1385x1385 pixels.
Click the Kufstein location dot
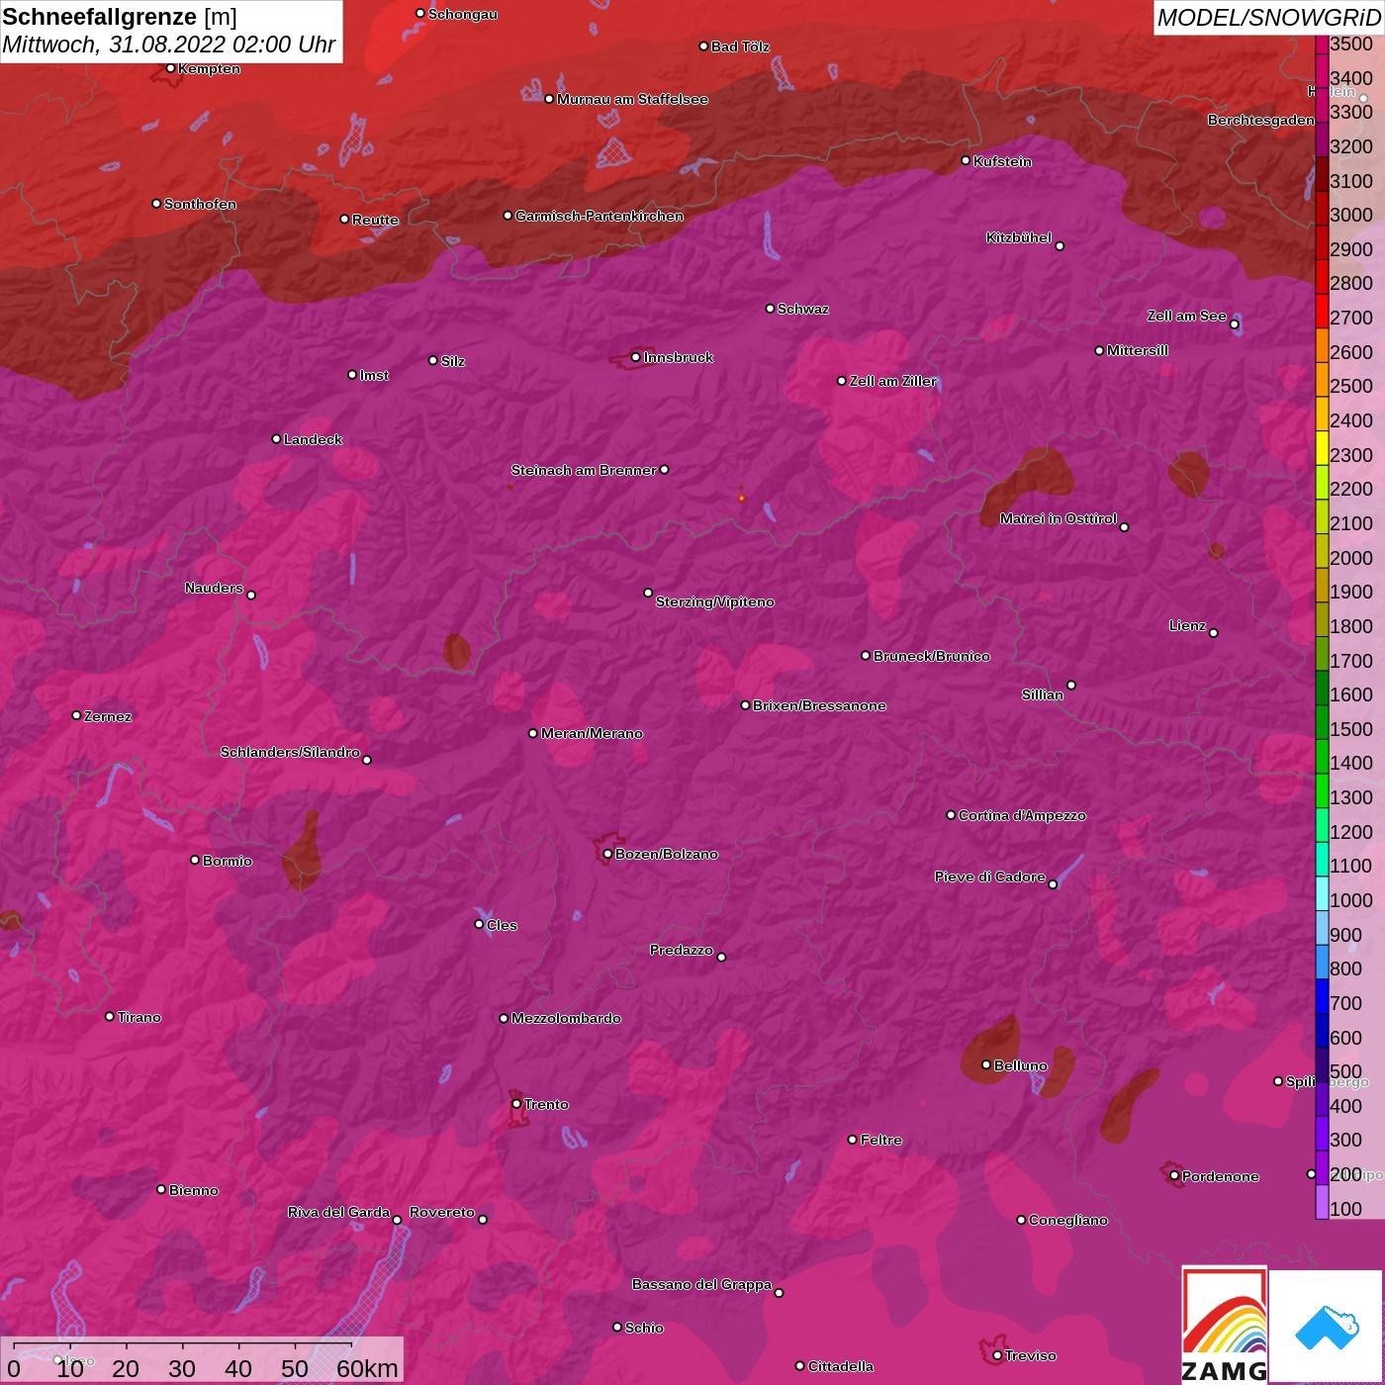tap(966, 160)
